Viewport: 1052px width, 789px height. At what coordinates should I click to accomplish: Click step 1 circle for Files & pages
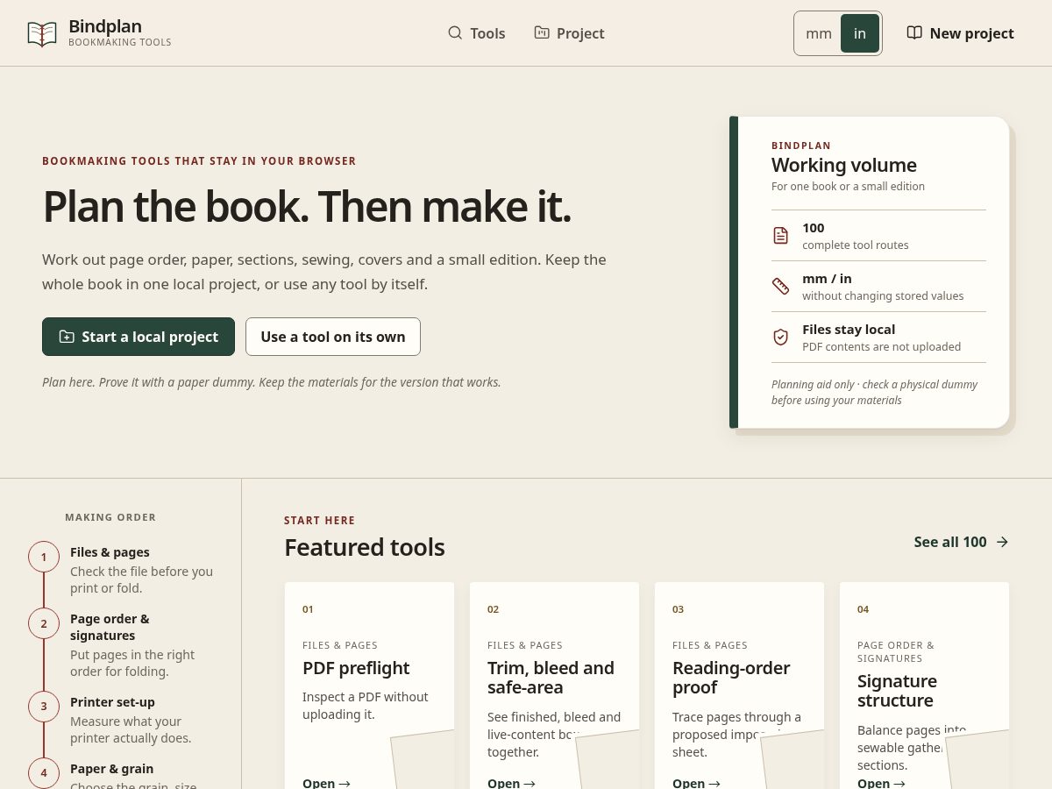pyautogui.click(x=44, y=557)
